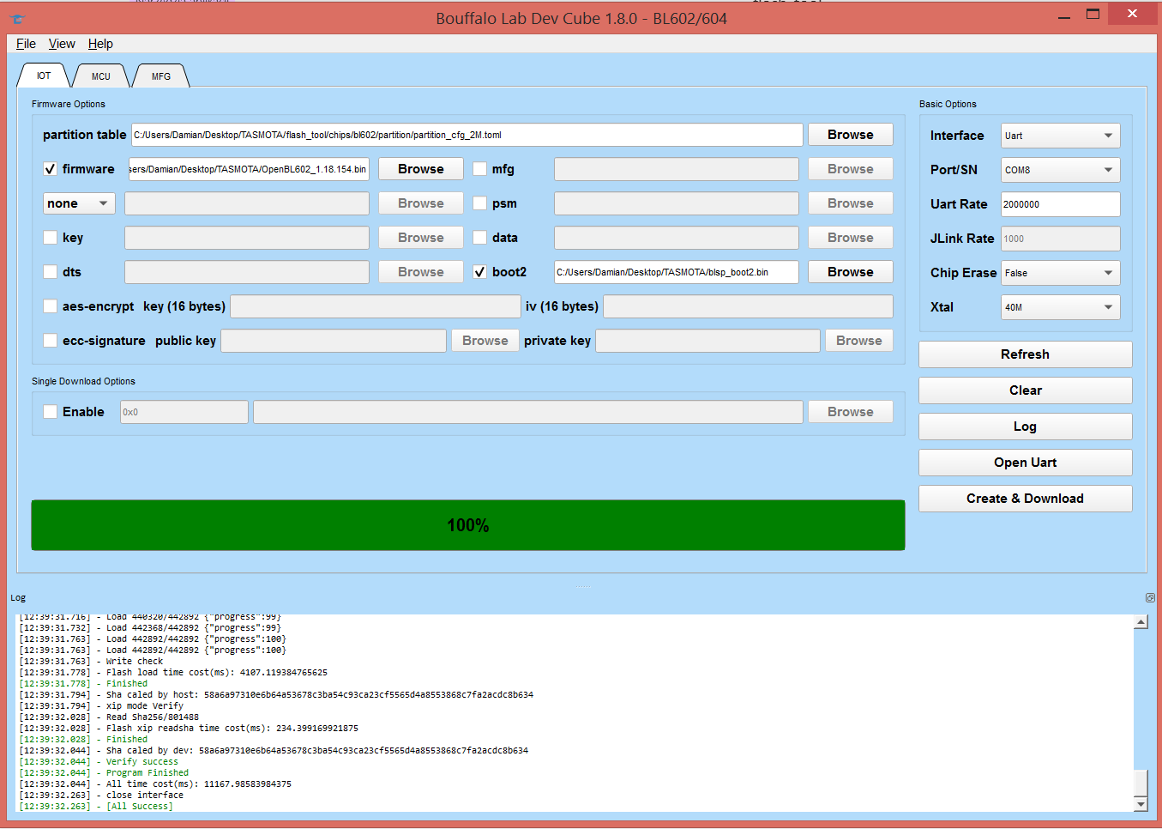Screen dimensions: 1162x829
Task: Expand the Port/SN dropdown showing COM8
Action: [1061, 170]
